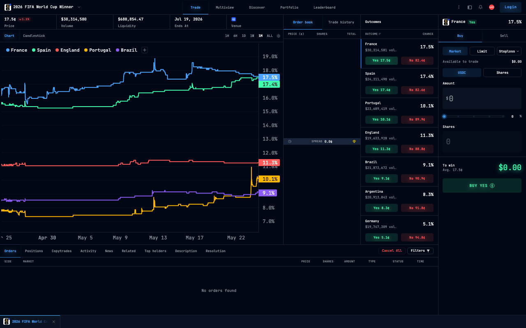
Task: Click the France trophy icon in the trade panel
Action: pyautogui.click(x=446, y=22)
